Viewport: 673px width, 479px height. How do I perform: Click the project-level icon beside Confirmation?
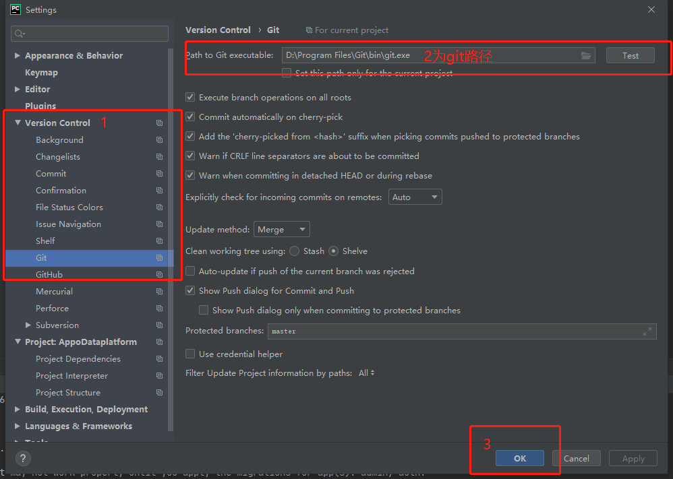pyautogui.click(x=160, y=191)
